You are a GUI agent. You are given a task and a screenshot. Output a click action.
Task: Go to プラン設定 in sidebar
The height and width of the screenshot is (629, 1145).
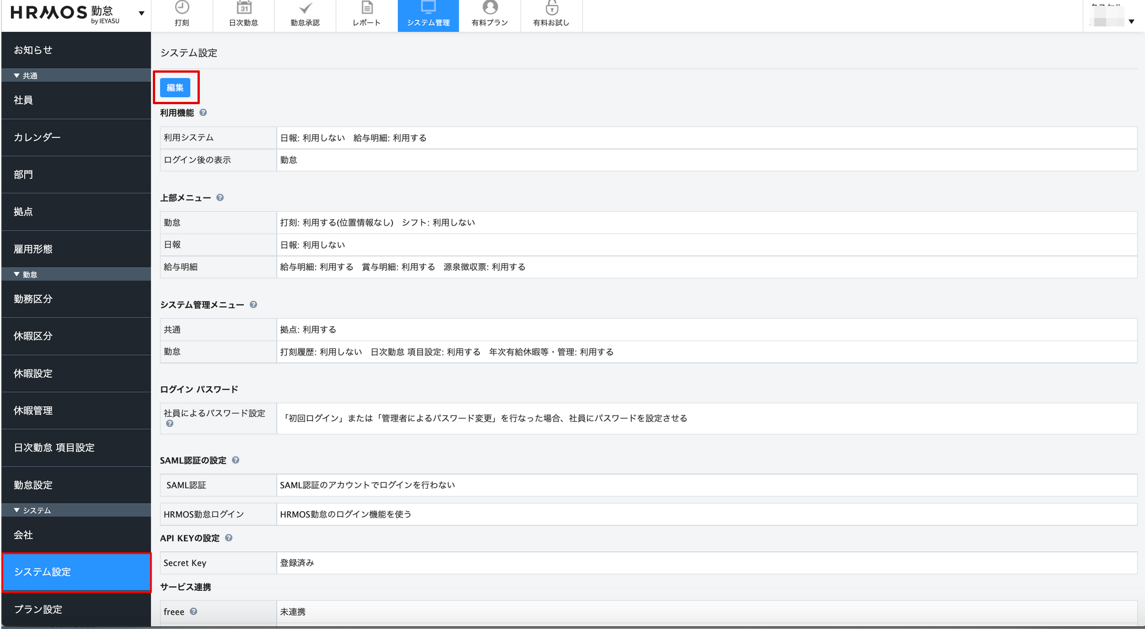pyautogui.click(x=38, y=609)
